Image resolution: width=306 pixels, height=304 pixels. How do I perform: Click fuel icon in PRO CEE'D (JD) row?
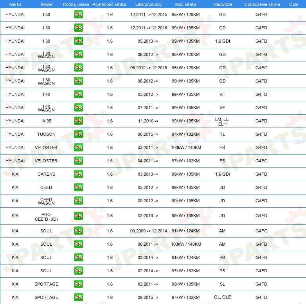pyautogui.click(x=78, y=216)
